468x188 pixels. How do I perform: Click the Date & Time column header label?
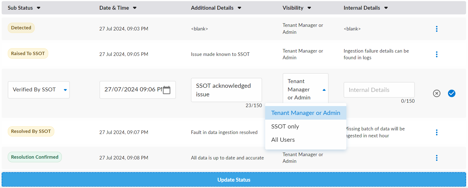(114, 8)
